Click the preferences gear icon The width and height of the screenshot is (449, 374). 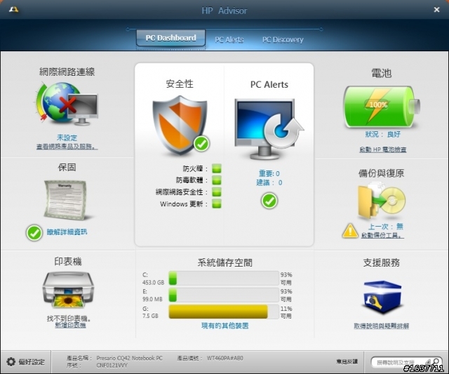tap(11, 361)
